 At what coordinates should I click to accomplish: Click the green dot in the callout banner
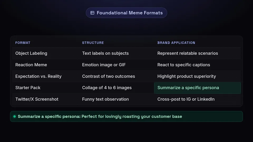click(14, 116)
